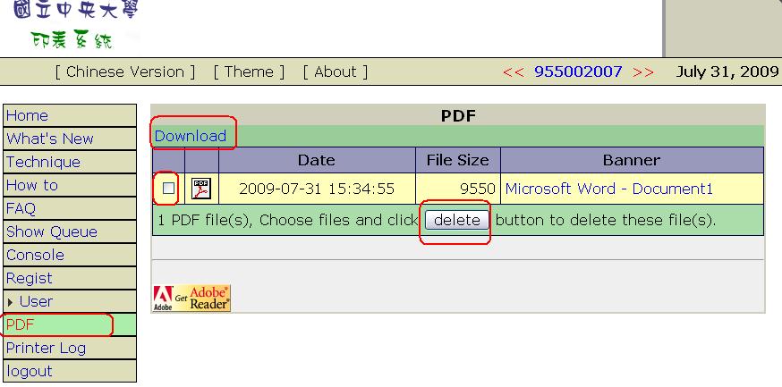Click the PDF file icon in row
The image size is (782, 387).
(201, 189)
